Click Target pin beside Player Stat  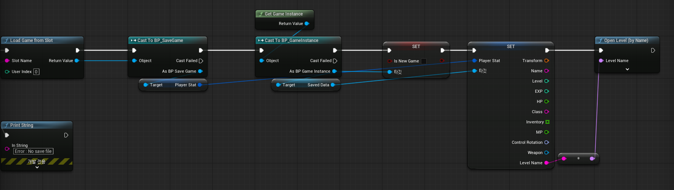pos(146,85)
